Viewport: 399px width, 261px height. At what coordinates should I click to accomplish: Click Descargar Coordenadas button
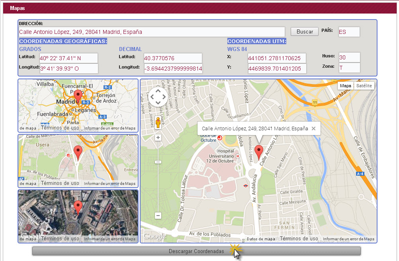pos(196,251)
